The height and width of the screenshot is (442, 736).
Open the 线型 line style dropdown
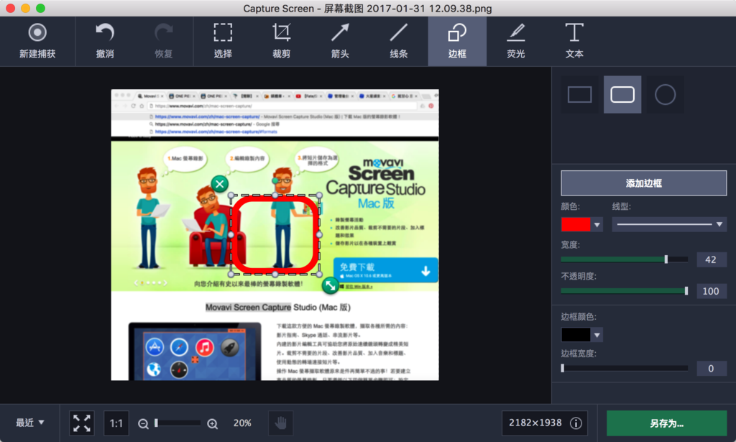tap(669, 224)
